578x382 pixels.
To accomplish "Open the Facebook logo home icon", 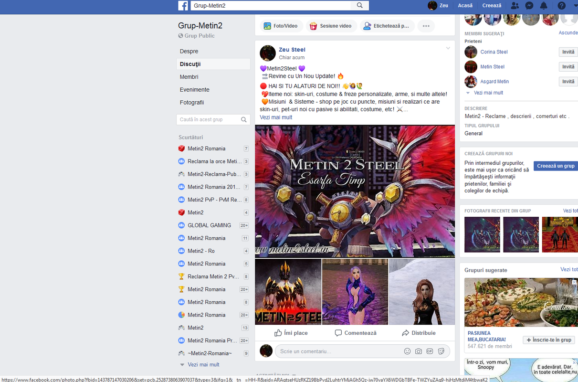I will click(x=183, y=6).
